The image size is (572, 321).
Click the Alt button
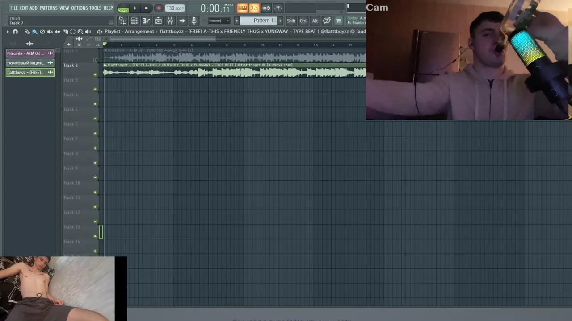(315, 21)
